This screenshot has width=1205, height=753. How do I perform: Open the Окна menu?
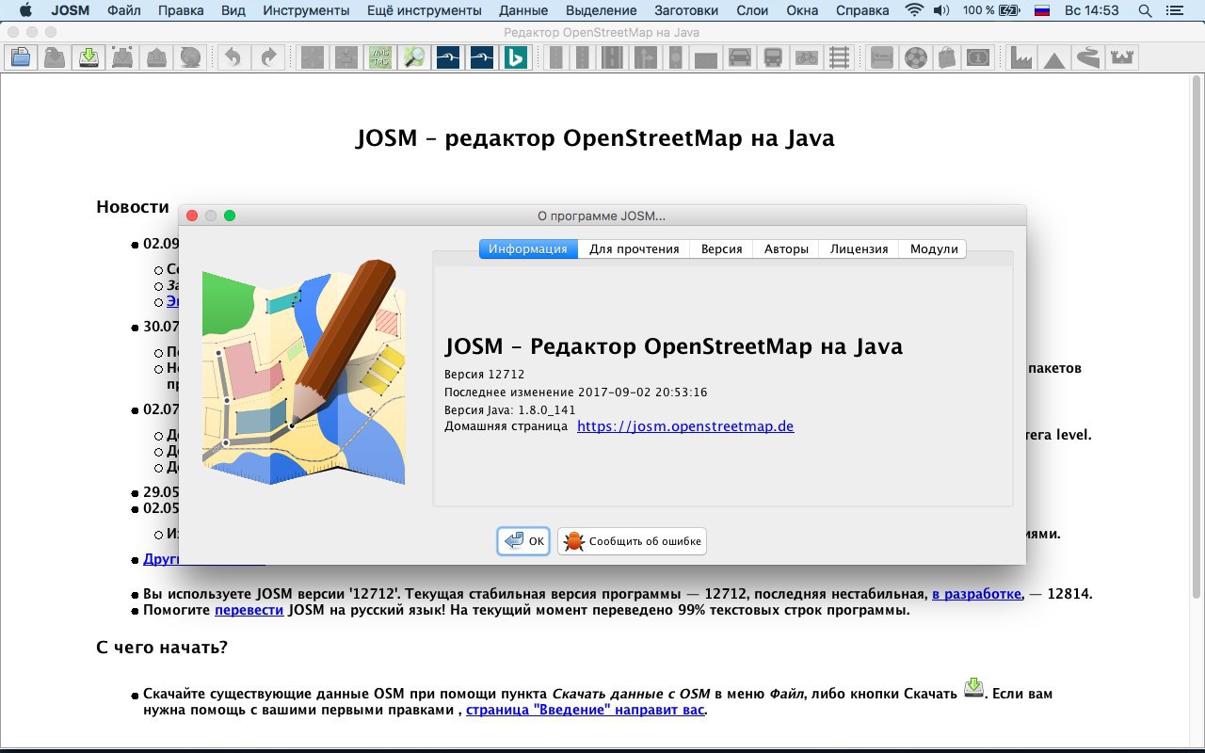pyautogui.click(x=801, y=11)
